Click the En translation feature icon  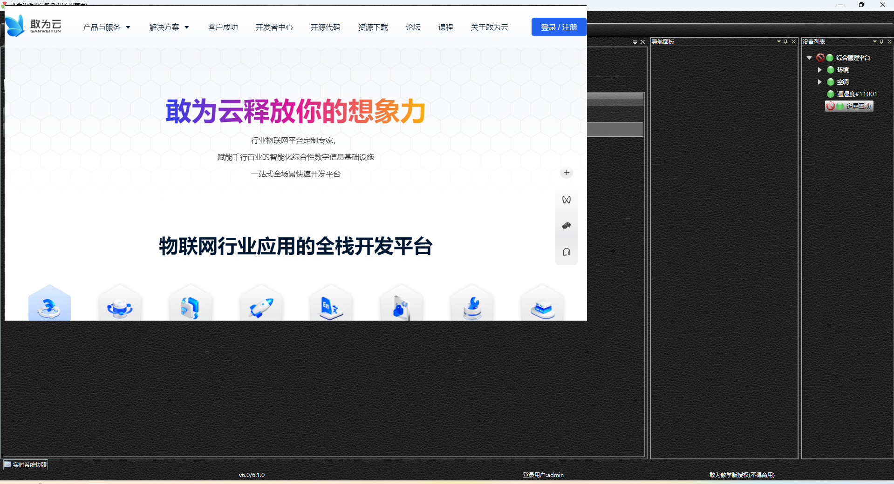(331, 308)
